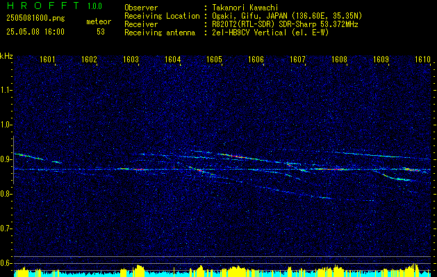Viewport: 437px width, 277px height.
Task: Click the 1.0 frequency axis label
Action: point(6,125)
